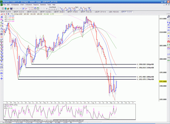Click the magnifier zoom icon on right panel
The width and height of the screenshot is (170, 124).
coord(168,17)
